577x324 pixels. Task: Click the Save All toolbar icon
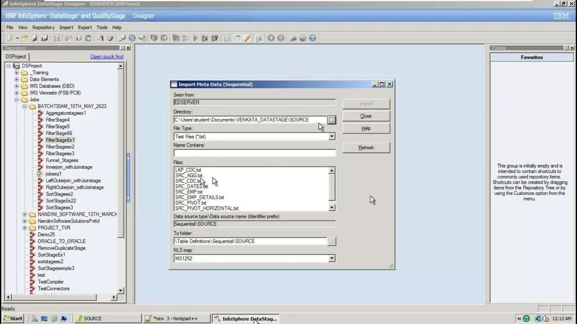(44, 38)
